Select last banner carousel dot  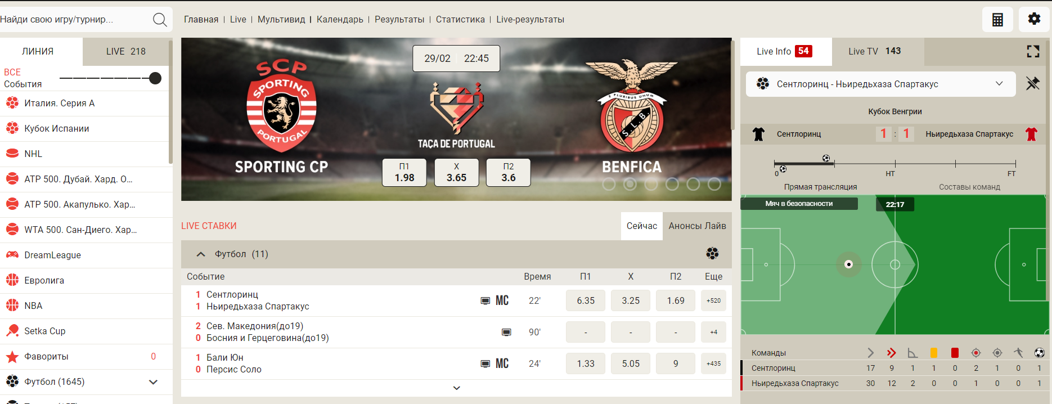point(714,184)
